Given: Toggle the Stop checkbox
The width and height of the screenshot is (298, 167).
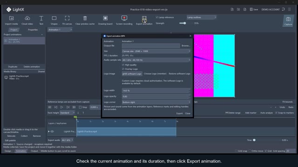Looking at the screenshot, I should 80,107.
